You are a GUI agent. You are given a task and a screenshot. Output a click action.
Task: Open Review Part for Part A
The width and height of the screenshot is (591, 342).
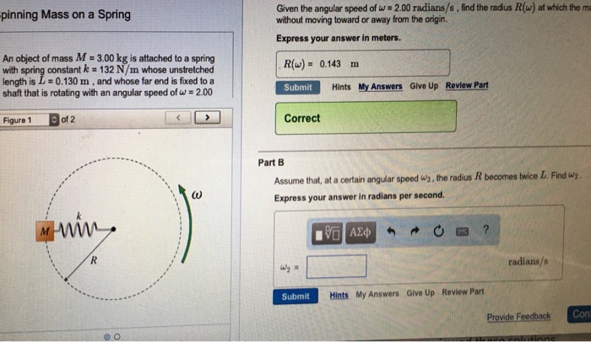click(x=467, y=85)
